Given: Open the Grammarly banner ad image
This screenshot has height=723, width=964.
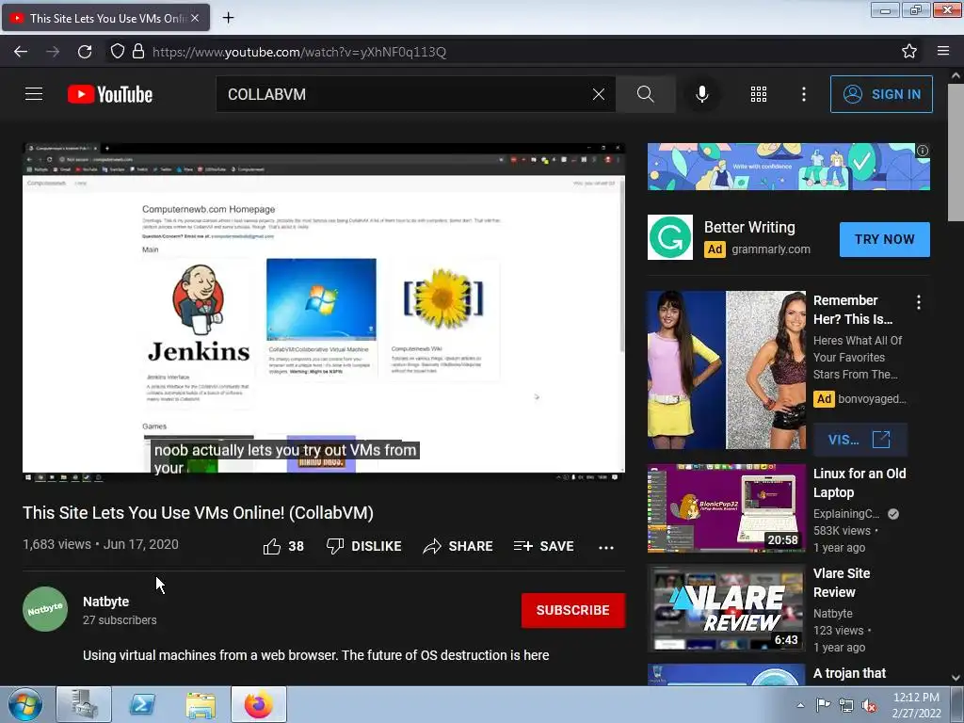Looking at the screenshot, I should click(x=788, y=167).
